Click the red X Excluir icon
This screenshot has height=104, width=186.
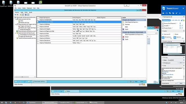[123, 37]
